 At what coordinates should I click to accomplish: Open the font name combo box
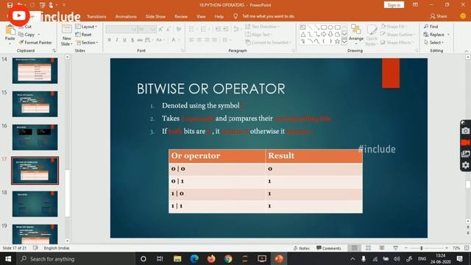(x=121, y=29)
